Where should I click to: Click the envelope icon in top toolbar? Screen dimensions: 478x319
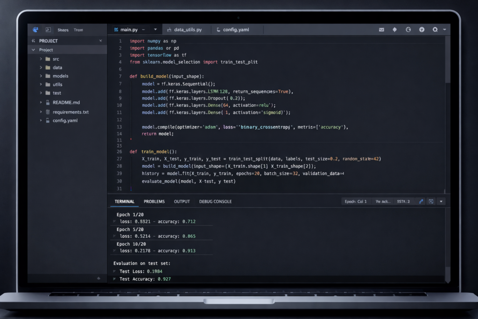coord(381,29)
